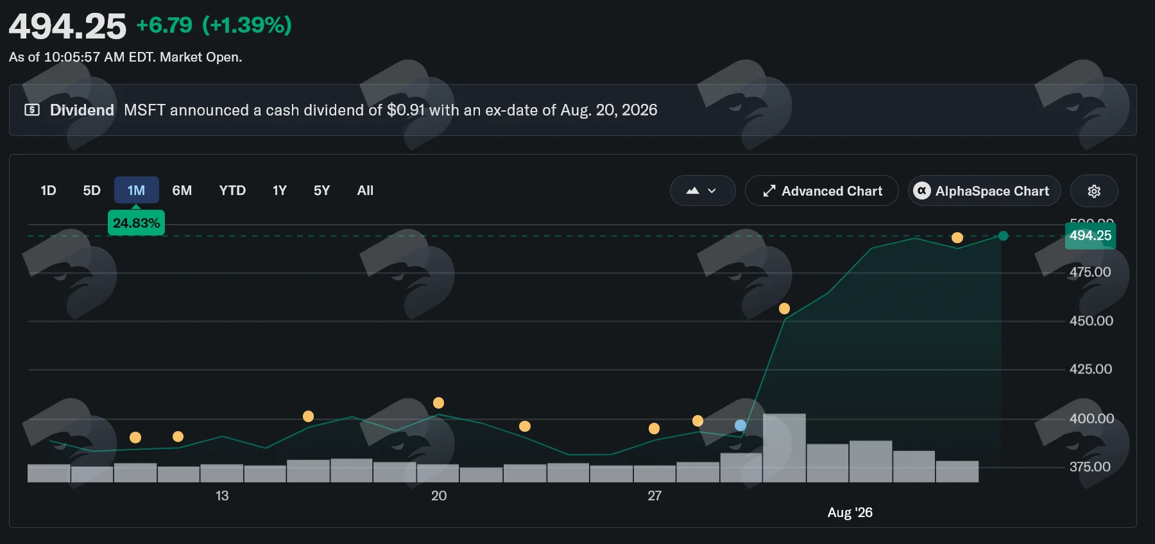Click the mountain chart type icon
1155x544 pixels.
[692, 191]
